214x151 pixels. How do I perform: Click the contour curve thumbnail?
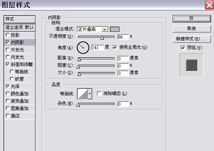pos(83,94)
